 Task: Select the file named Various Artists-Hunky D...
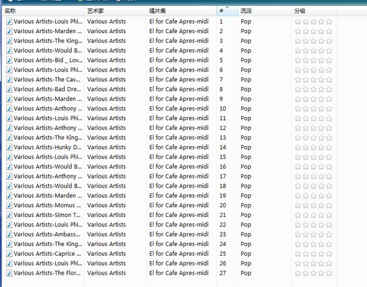point(48,147)
